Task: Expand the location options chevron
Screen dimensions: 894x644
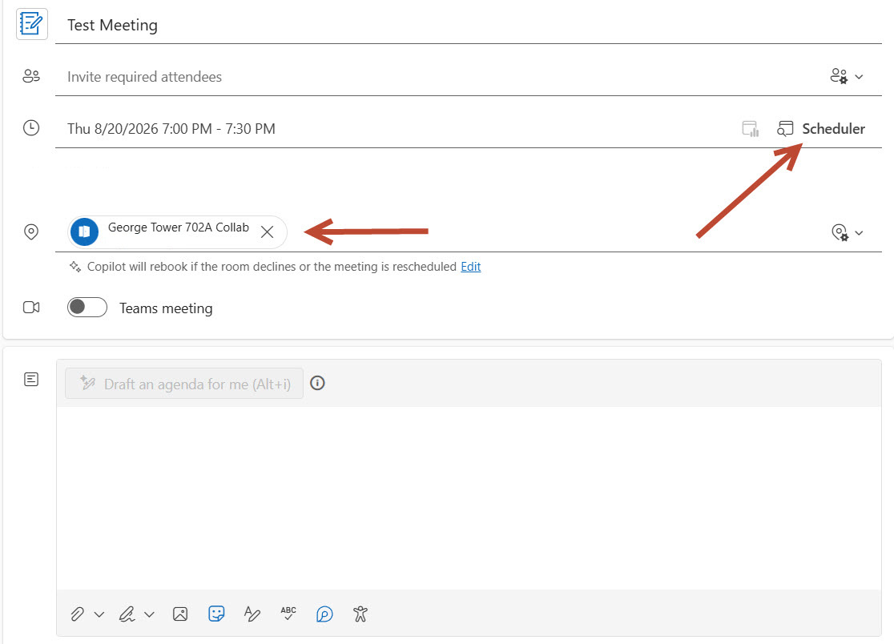Action: 860,233
